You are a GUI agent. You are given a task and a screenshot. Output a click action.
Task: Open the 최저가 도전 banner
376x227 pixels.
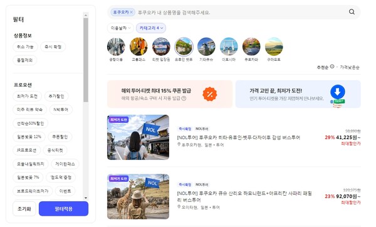(x=298, y=94)
